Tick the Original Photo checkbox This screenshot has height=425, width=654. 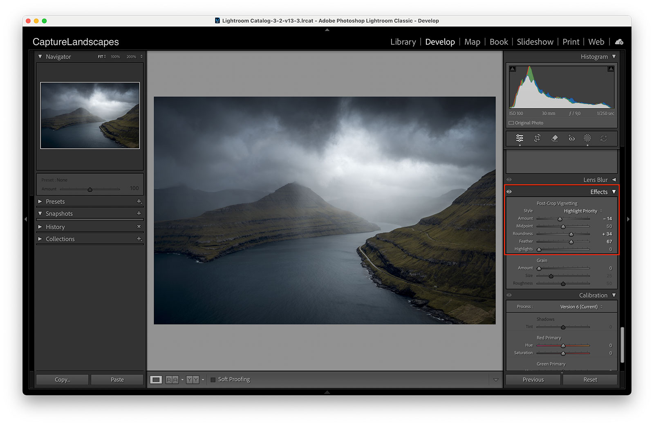(511, 123)
